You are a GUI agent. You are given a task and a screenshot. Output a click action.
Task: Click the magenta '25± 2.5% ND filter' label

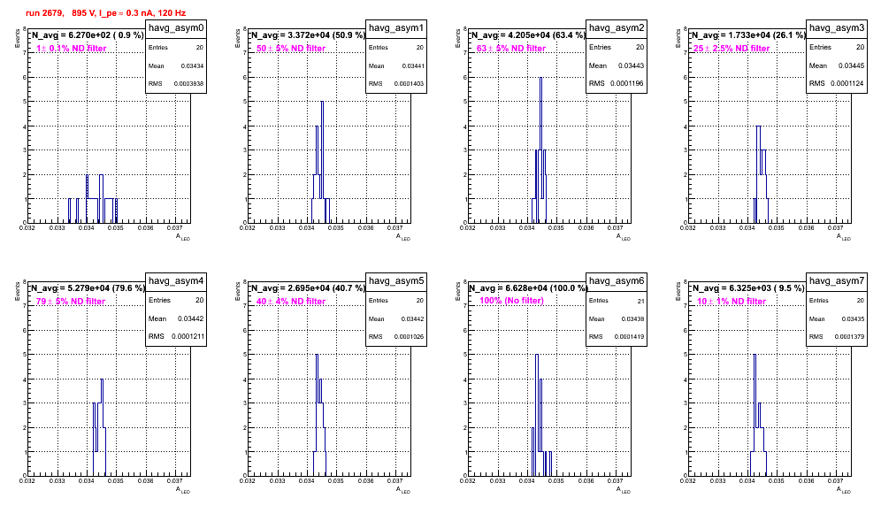pos(732,49)
